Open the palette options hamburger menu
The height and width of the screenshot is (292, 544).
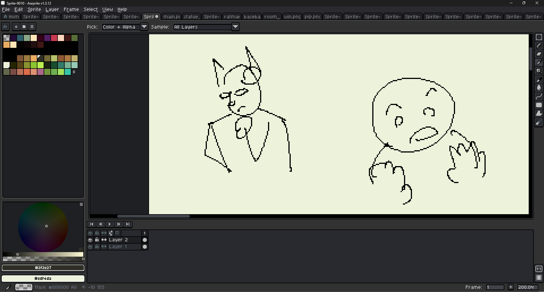click(32, 27)
